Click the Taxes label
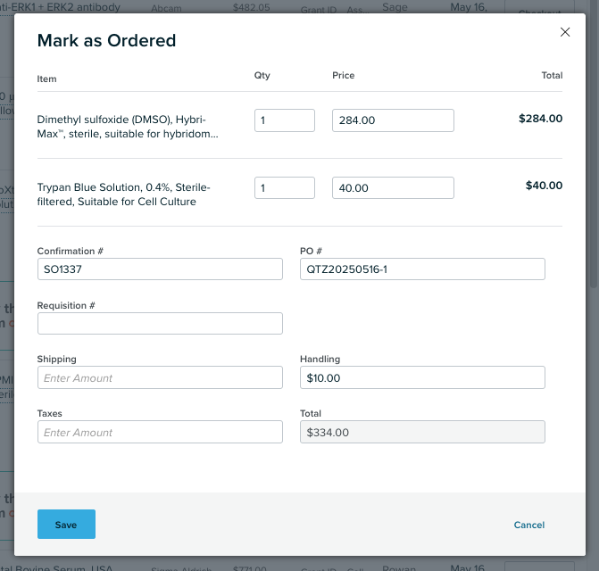The height and width of the screenshot is (571, 599). coord(50,414)
